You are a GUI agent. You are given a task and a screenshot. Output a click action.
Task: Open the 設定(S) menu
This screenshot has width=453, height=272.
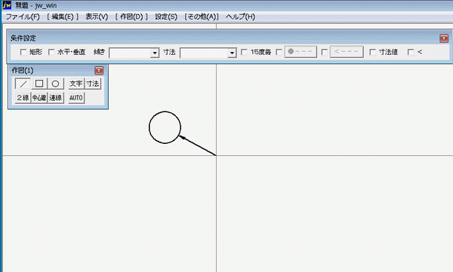(166, 17)
